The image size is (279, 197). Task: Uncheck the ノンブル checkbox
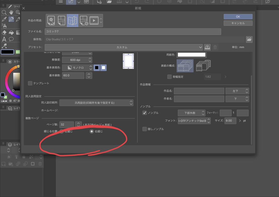144,113
